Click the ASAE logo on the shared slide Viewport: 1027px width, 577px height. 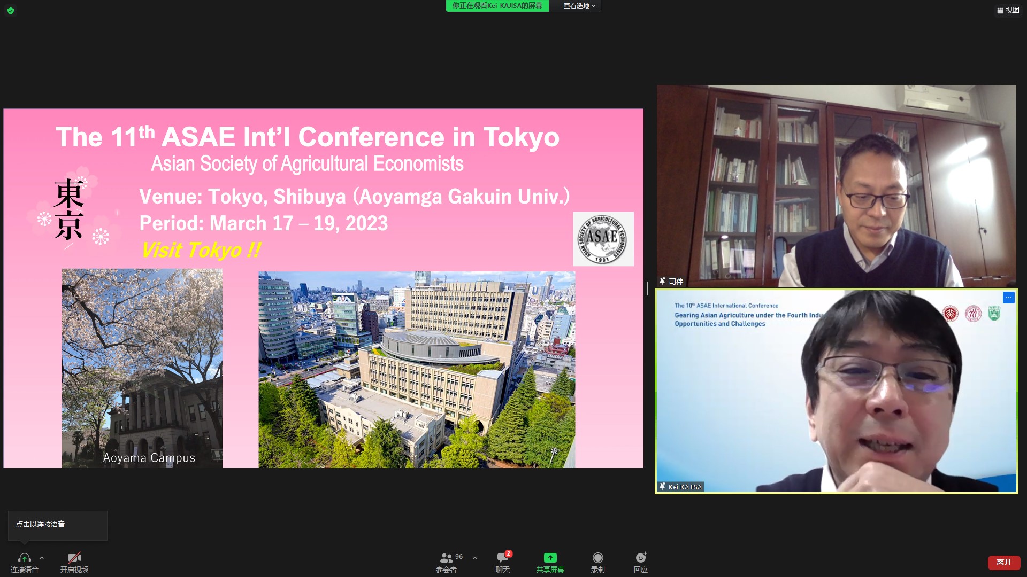tap(603, 239)
